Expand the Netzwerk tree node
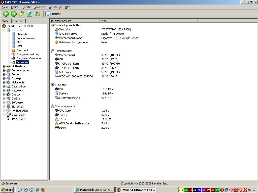Screen dimensions: 258x193 4,90
